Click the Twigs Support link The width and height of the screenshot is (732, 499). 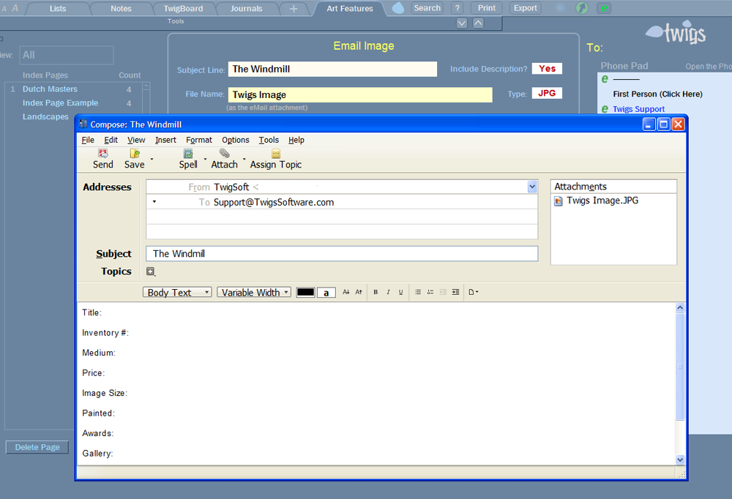638,109
